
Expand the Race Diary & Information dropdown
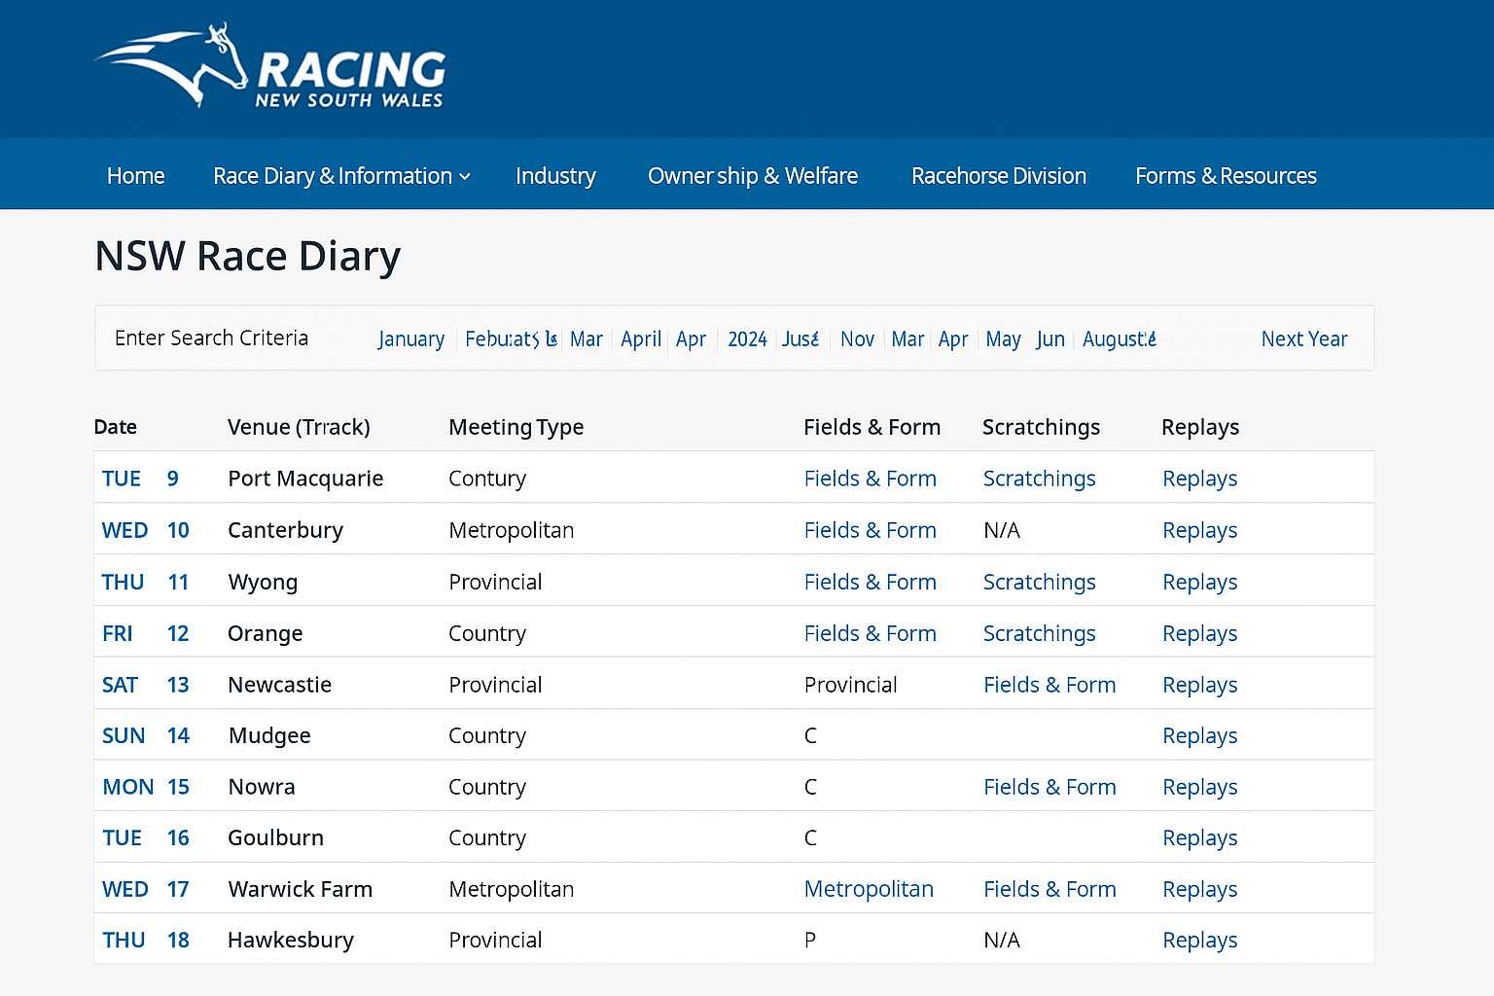point(341,176)
